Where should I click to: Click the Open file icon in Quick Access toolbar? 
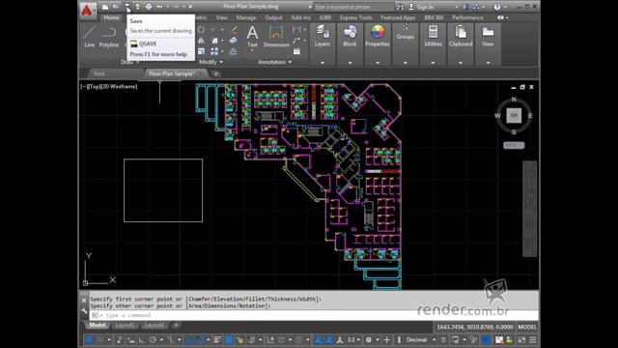[x=116, y=7]
